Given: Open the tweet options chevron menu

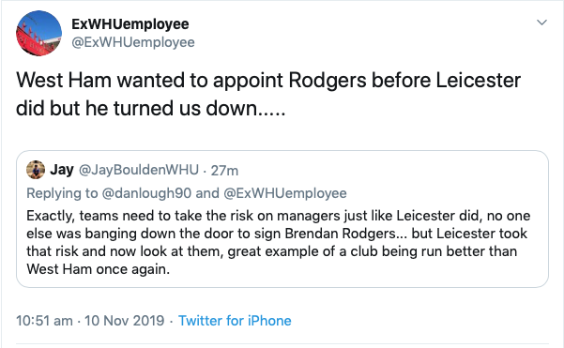Looking at the screenshot, I should [541, 23].
